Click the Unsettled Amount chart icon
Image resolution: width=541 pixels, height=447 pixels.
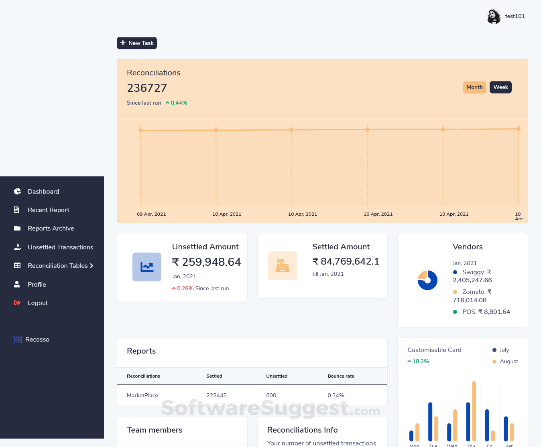[147, 267]
